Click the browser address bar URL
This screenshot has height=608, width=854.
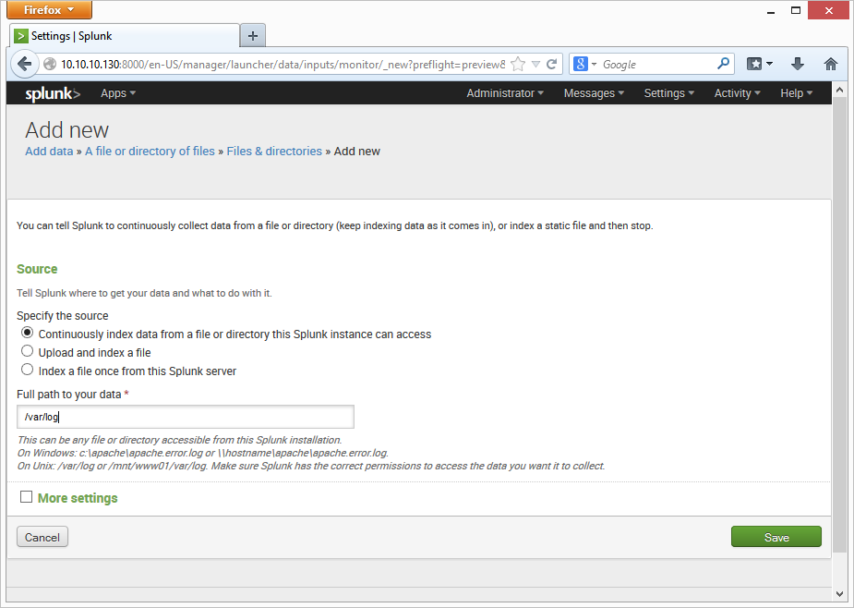(x=283, y=65)
